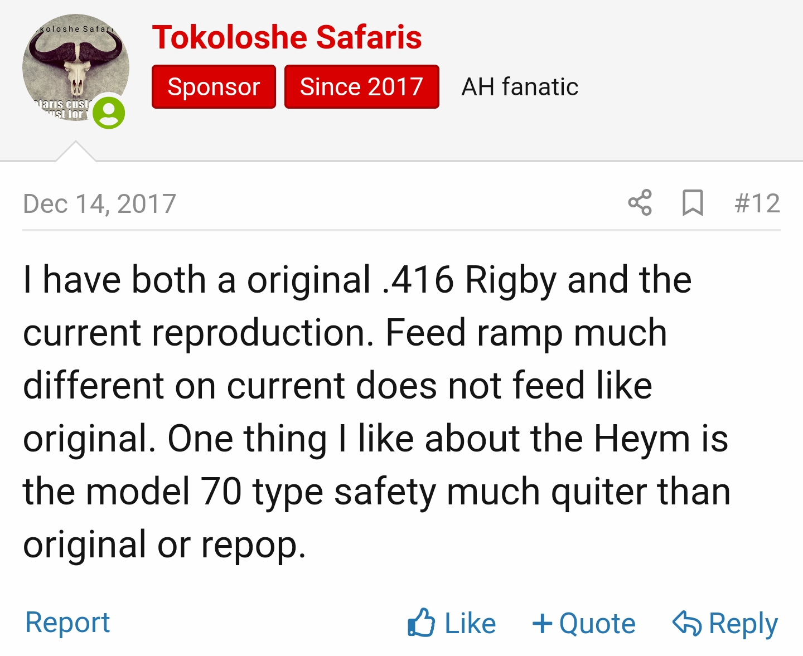This screenshot has height=656, width=803.
Task: Click the Since 2017 badge
Action: pyautogui.click(x=361, y=86)
